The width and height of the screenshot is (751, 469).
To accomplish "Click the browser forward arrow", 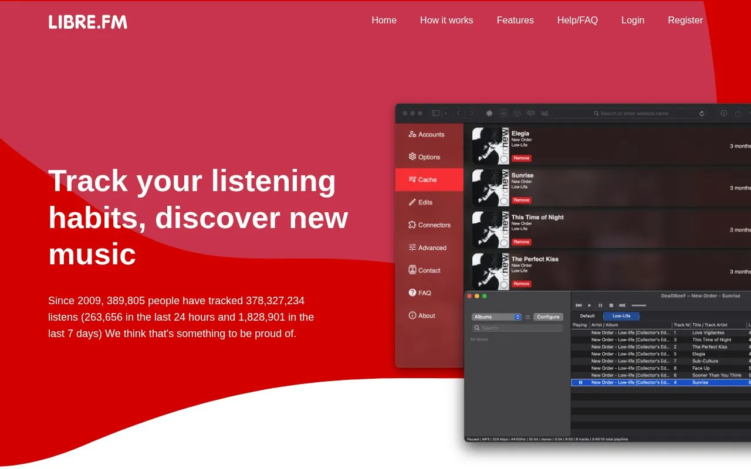I will tap(471, 113).
